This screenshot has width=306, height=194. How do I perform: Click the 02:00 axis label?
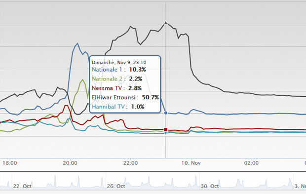tap(251, 163)
